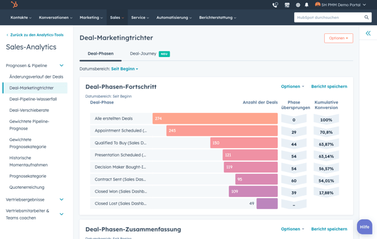This screenshot has height=239, width=377.
Task: Click the Closed Lost (Sales Dashb... row label
Action: click(121, 203)
